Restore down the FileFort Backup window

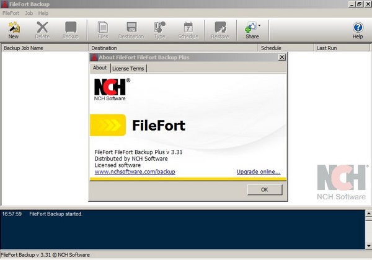360,4
